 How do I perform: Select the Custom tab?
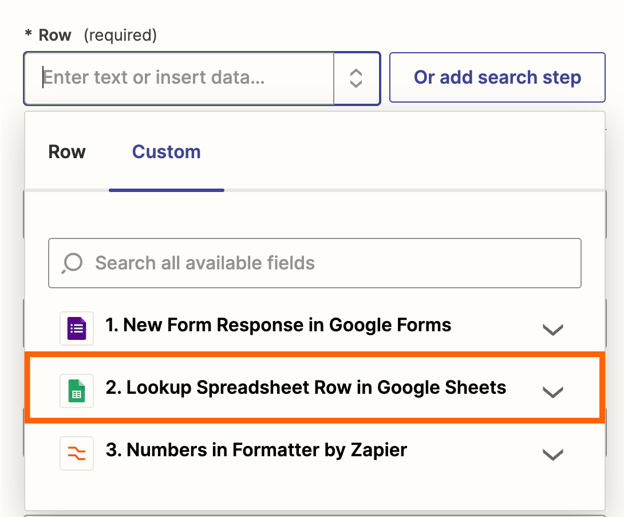166,152
